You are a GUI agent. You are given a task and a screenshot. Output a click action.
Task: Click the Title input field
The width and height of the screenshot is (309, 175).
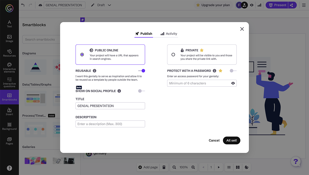(x=110, y=106)
